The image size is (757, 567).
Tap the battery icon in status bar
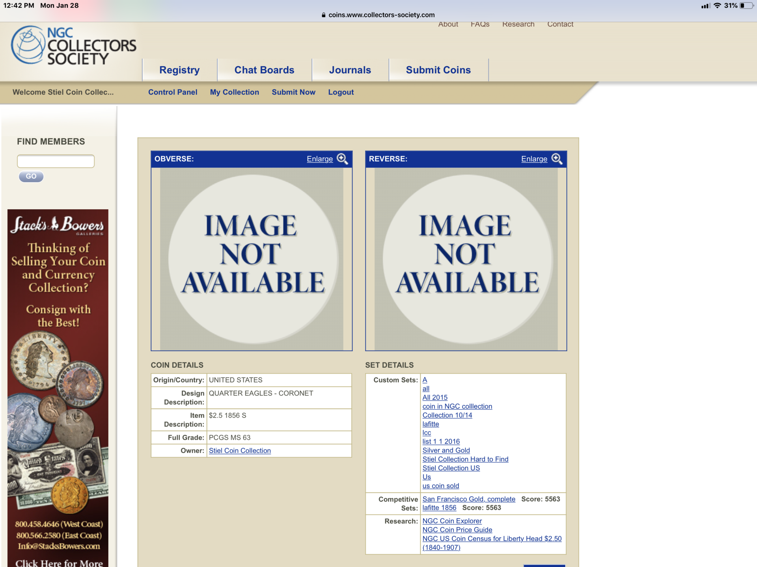(746, 6)
